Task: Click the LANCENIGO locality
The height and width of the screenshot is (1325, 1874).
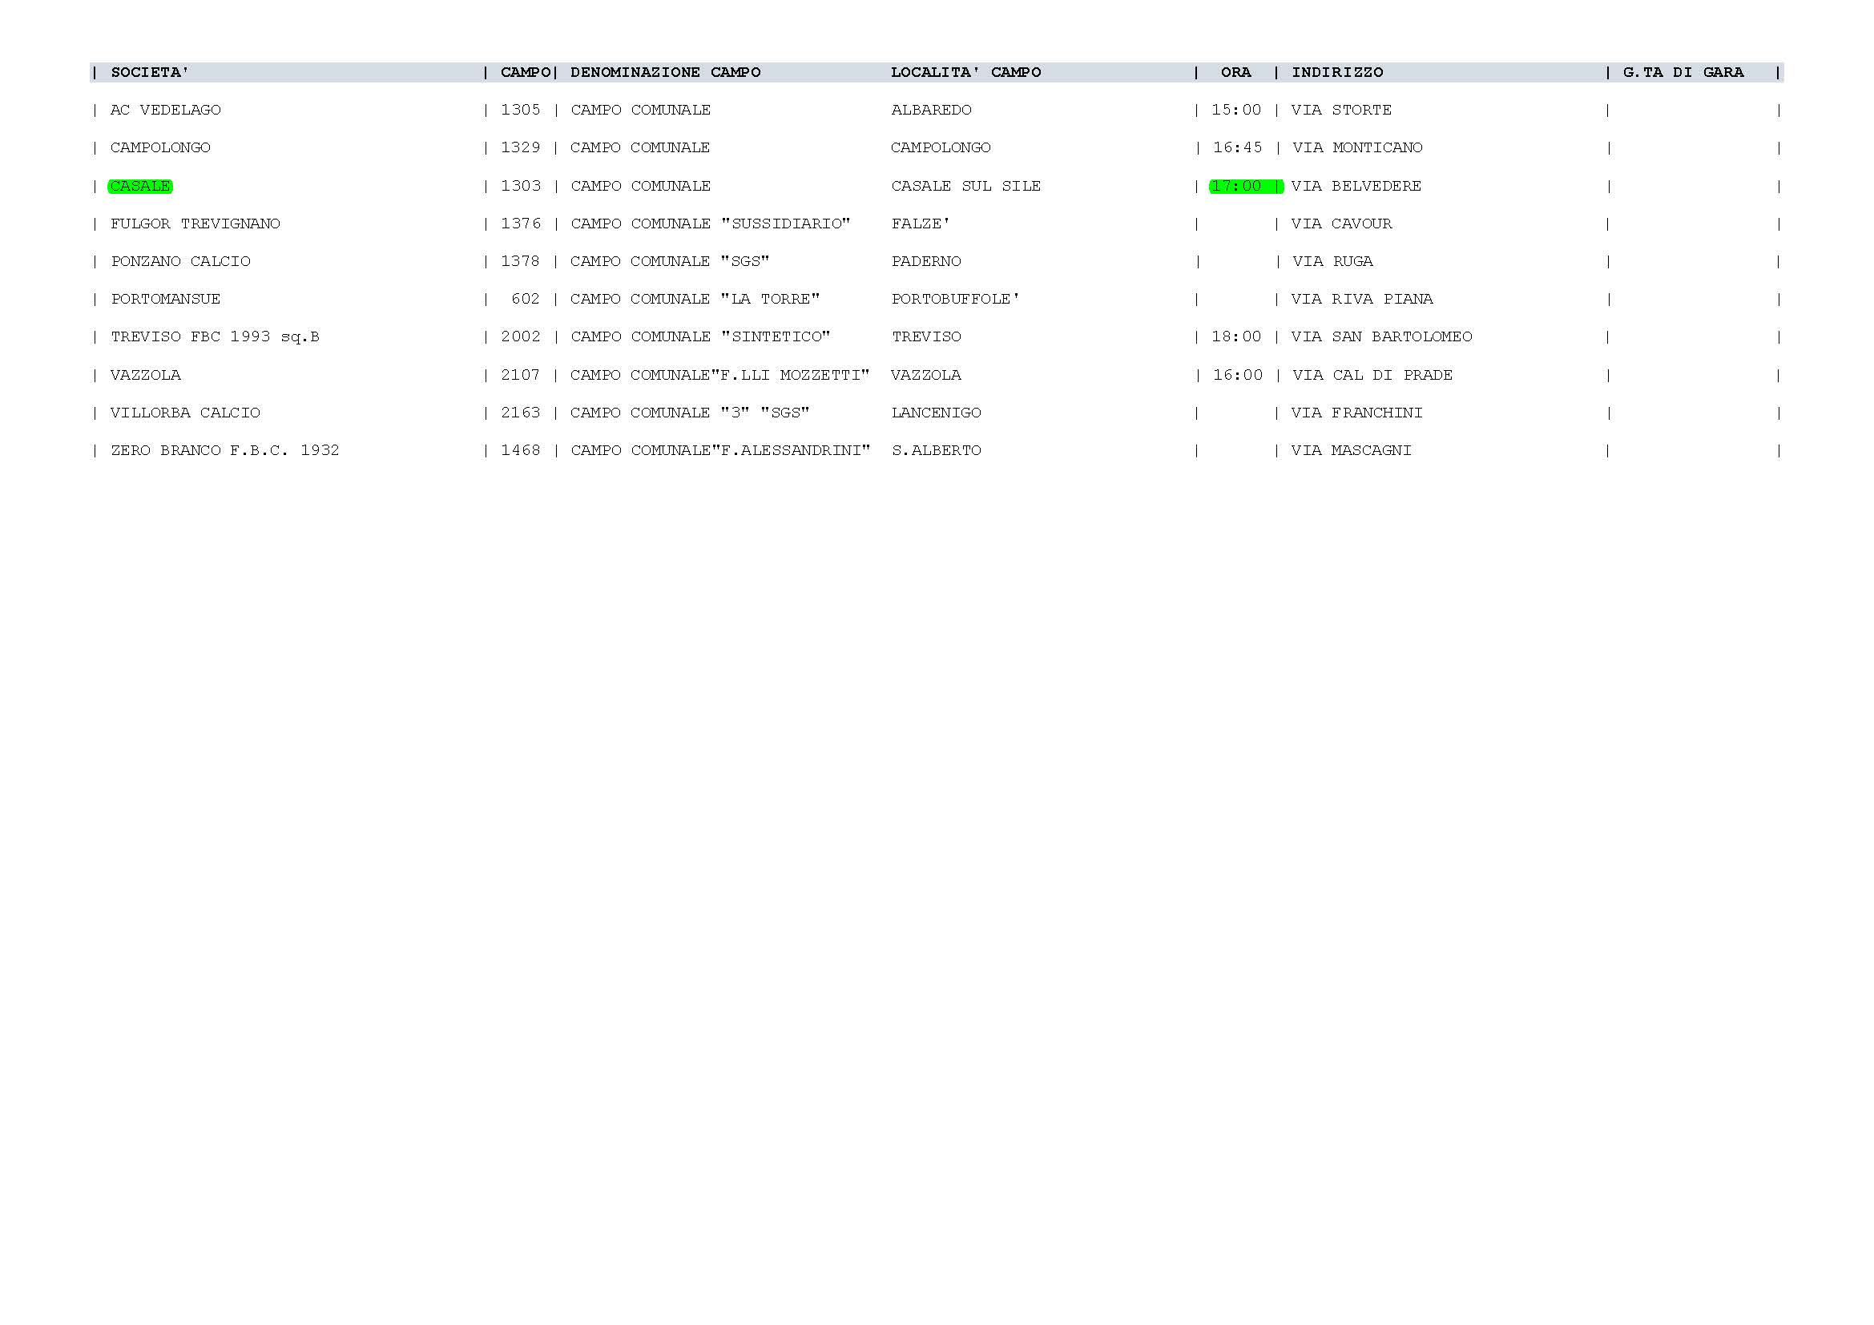Action: pos(936,413)
